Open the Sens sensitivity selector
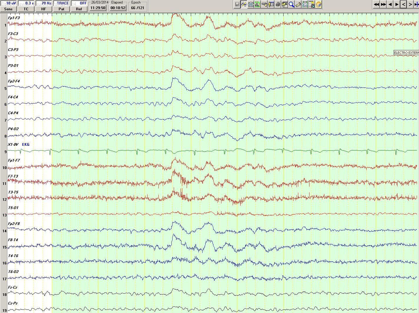This screenshot has width=419, height=313. click(x=8, y=9)
